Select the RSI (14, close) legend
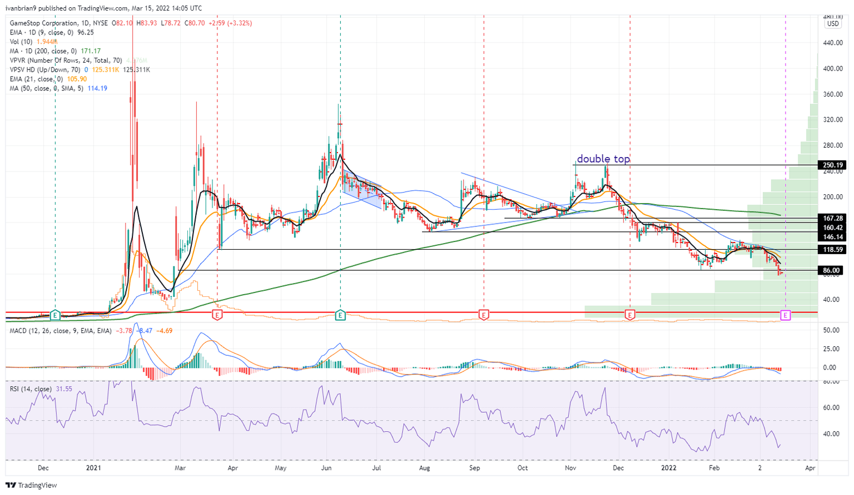This screenshot has height=495, width=854. point(41,389)
